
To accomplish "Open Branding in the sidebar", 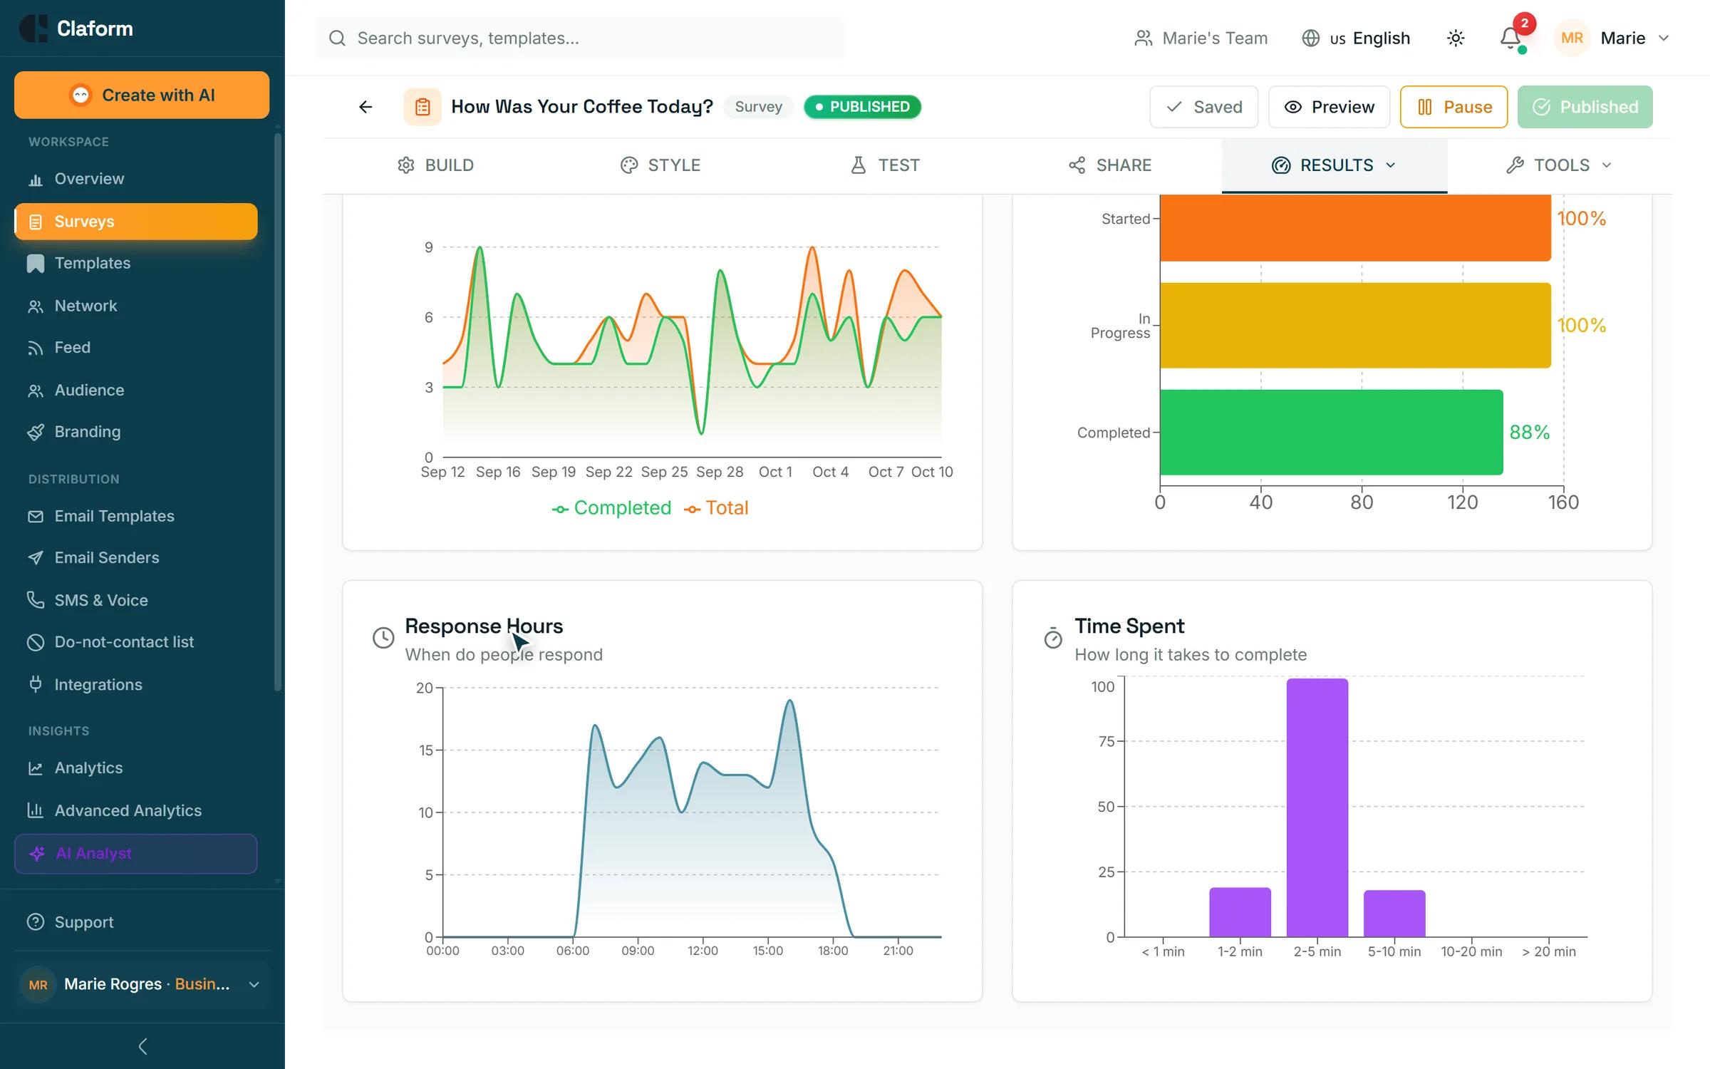I will [135, 432].
